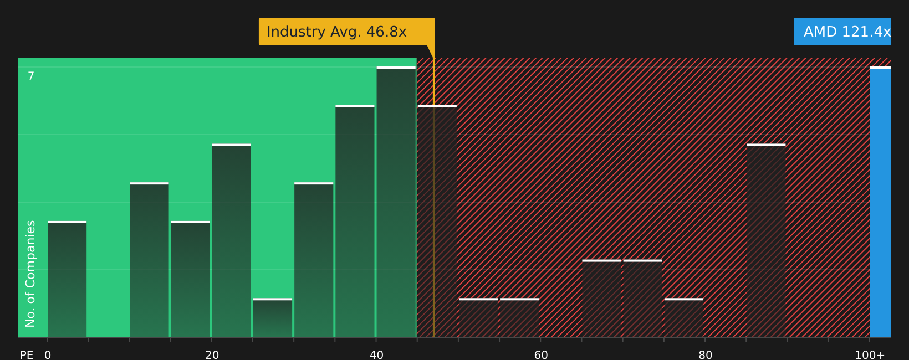The height and width of the screenshot is (360, 909).
Task: Click the x-axis label 40
Action: [376, 355]
